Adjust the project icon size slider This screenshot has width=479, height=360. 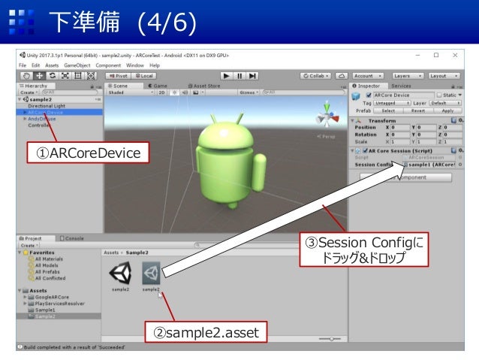[x=332, y=339]
